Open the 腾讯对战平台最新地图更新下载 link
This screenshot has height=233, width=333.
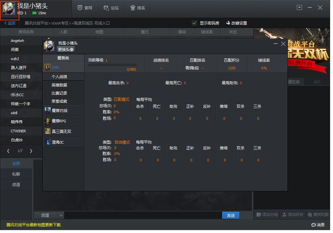[x=34, y=225]
